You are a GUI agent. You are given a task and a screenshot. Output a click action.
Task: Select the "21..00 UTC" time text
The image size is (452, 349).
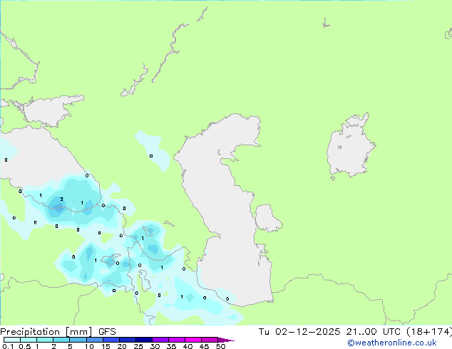(x=374, y=332)
